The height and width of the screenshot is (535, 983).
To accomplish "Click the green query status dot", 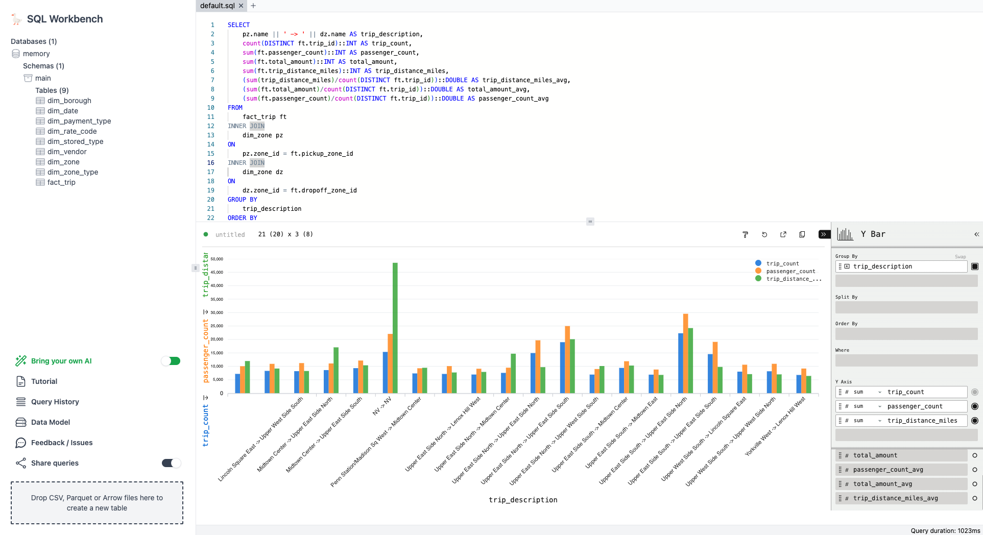I will tap(206, 234).
